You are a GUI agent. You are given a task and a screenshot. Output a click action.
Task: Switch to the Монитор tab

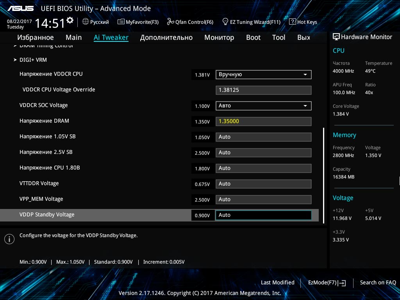click(219, 37)
